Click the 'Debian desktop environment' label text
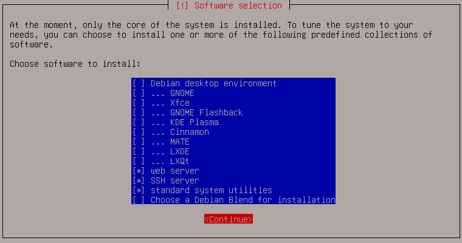Screen dimensions: 462x243 point(213,83)
